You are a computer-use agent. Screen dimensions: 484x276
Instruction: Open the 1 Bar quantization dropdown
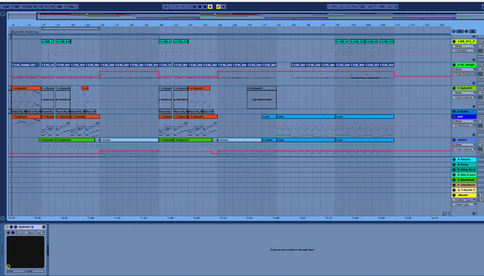tap(73, 7)
